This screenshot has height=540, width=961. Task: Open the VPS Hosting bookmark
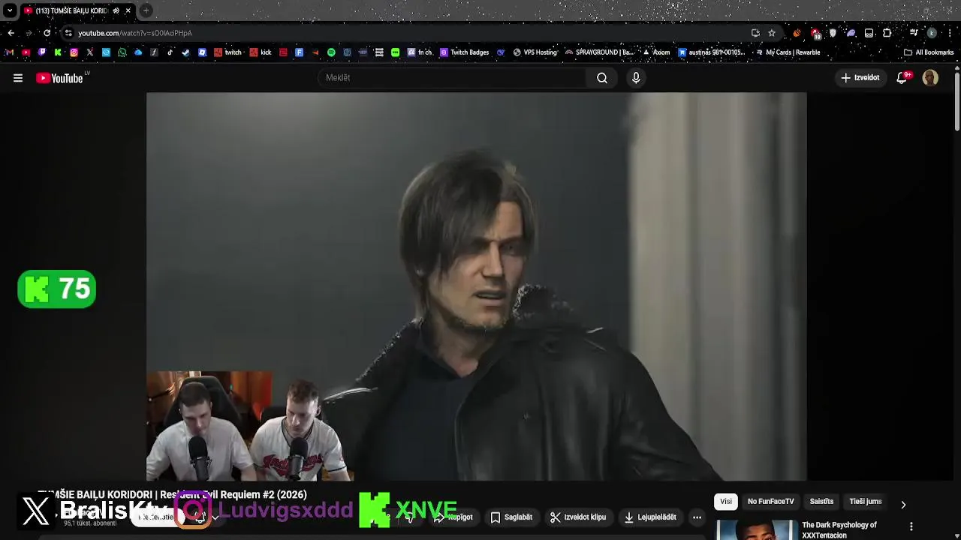pyautogui.click(x=535, y=52)
